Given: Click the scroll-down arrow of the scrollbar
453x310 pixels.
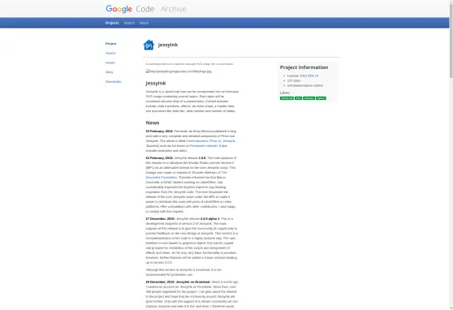Looking at the screenshot, I should point(451,308).
